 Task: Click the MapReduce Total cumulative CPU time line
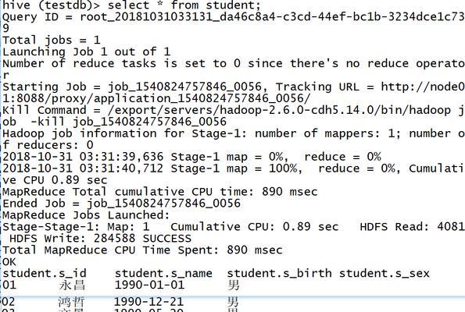[x=160, y=192]
